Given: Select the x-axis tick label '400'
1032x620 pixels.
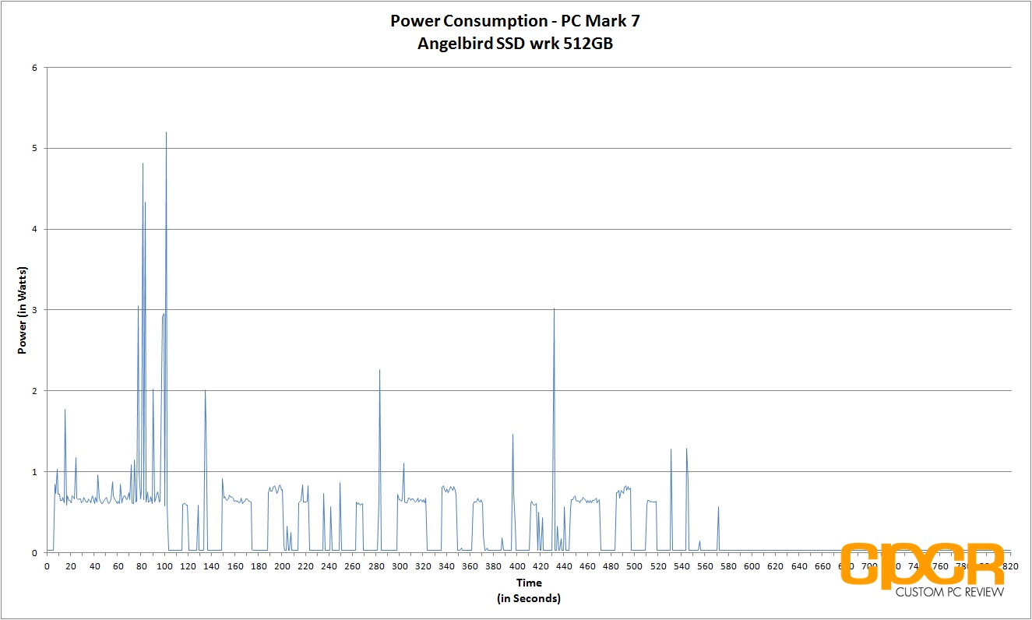Looking at the screenshot, I should (x=517, y=566).
